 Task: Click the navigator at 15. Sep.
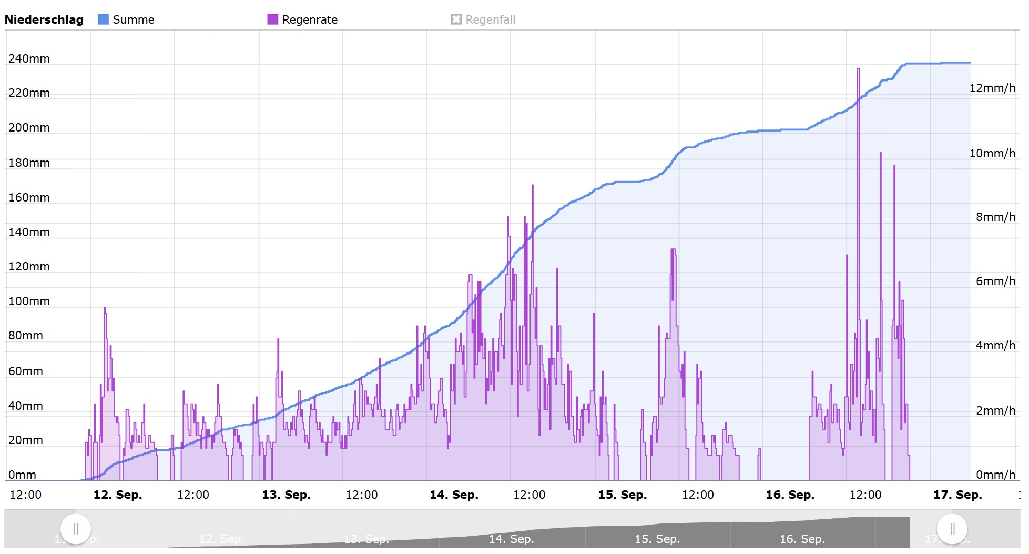pyautogui.click(x=657, y=539)
